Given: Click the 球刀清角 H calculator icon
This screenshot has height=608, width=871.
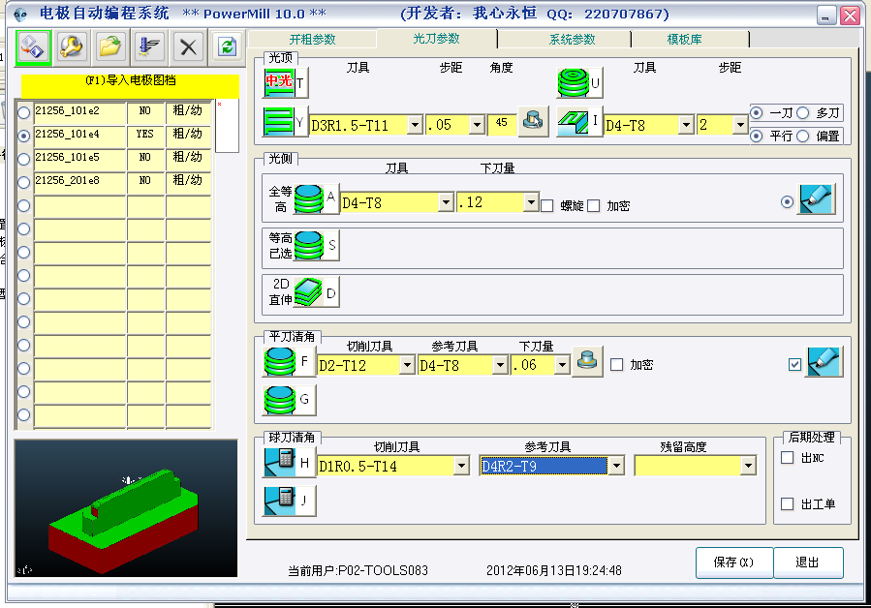Looking at the screenshot, I should tap(289, 462).
